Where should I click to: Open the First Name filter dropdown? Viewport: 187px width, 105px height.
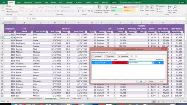click(x=47, y=32)
